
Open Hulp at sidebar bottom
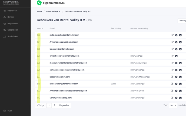[9, 111]
